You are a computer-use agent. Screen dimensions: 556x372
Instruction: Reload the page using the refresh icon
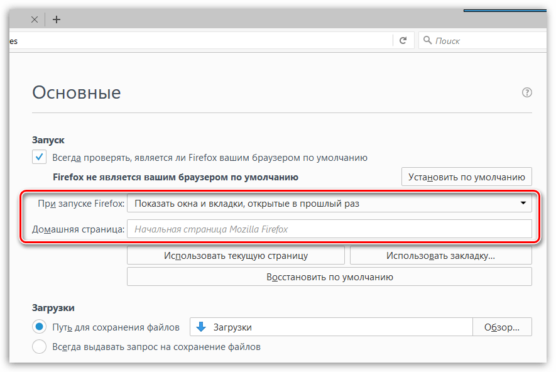pyautogui.click(x=403, y=41)
